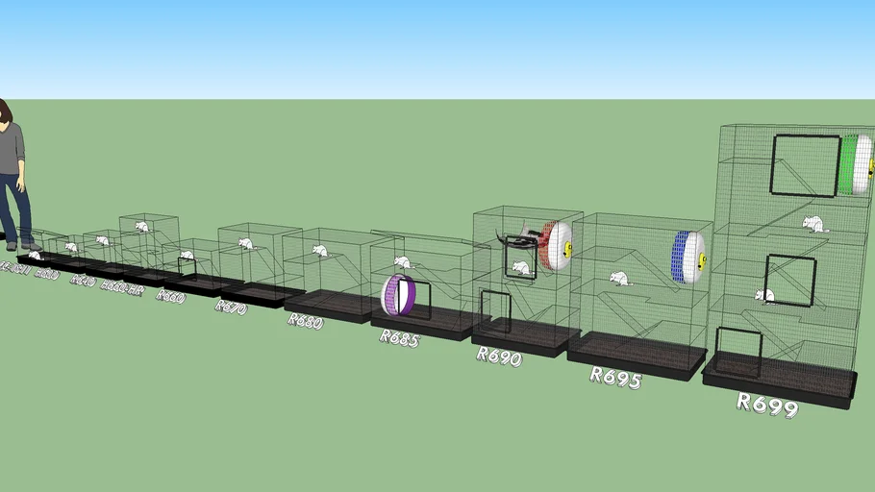
Task: Select the standing woman figure
Action: click(12, 178)
